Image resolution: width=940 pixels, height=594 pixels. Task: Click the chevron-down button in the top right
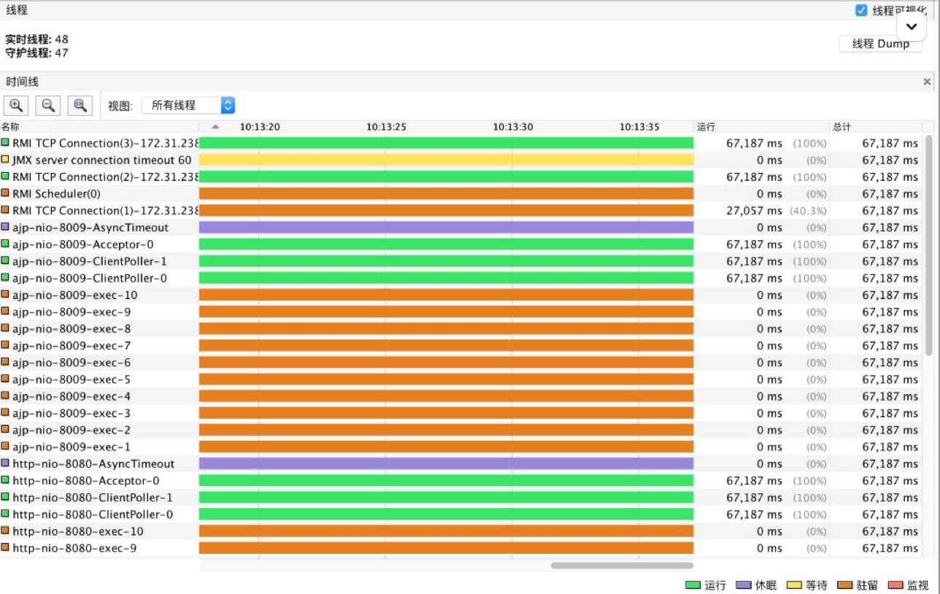point(911,26)
